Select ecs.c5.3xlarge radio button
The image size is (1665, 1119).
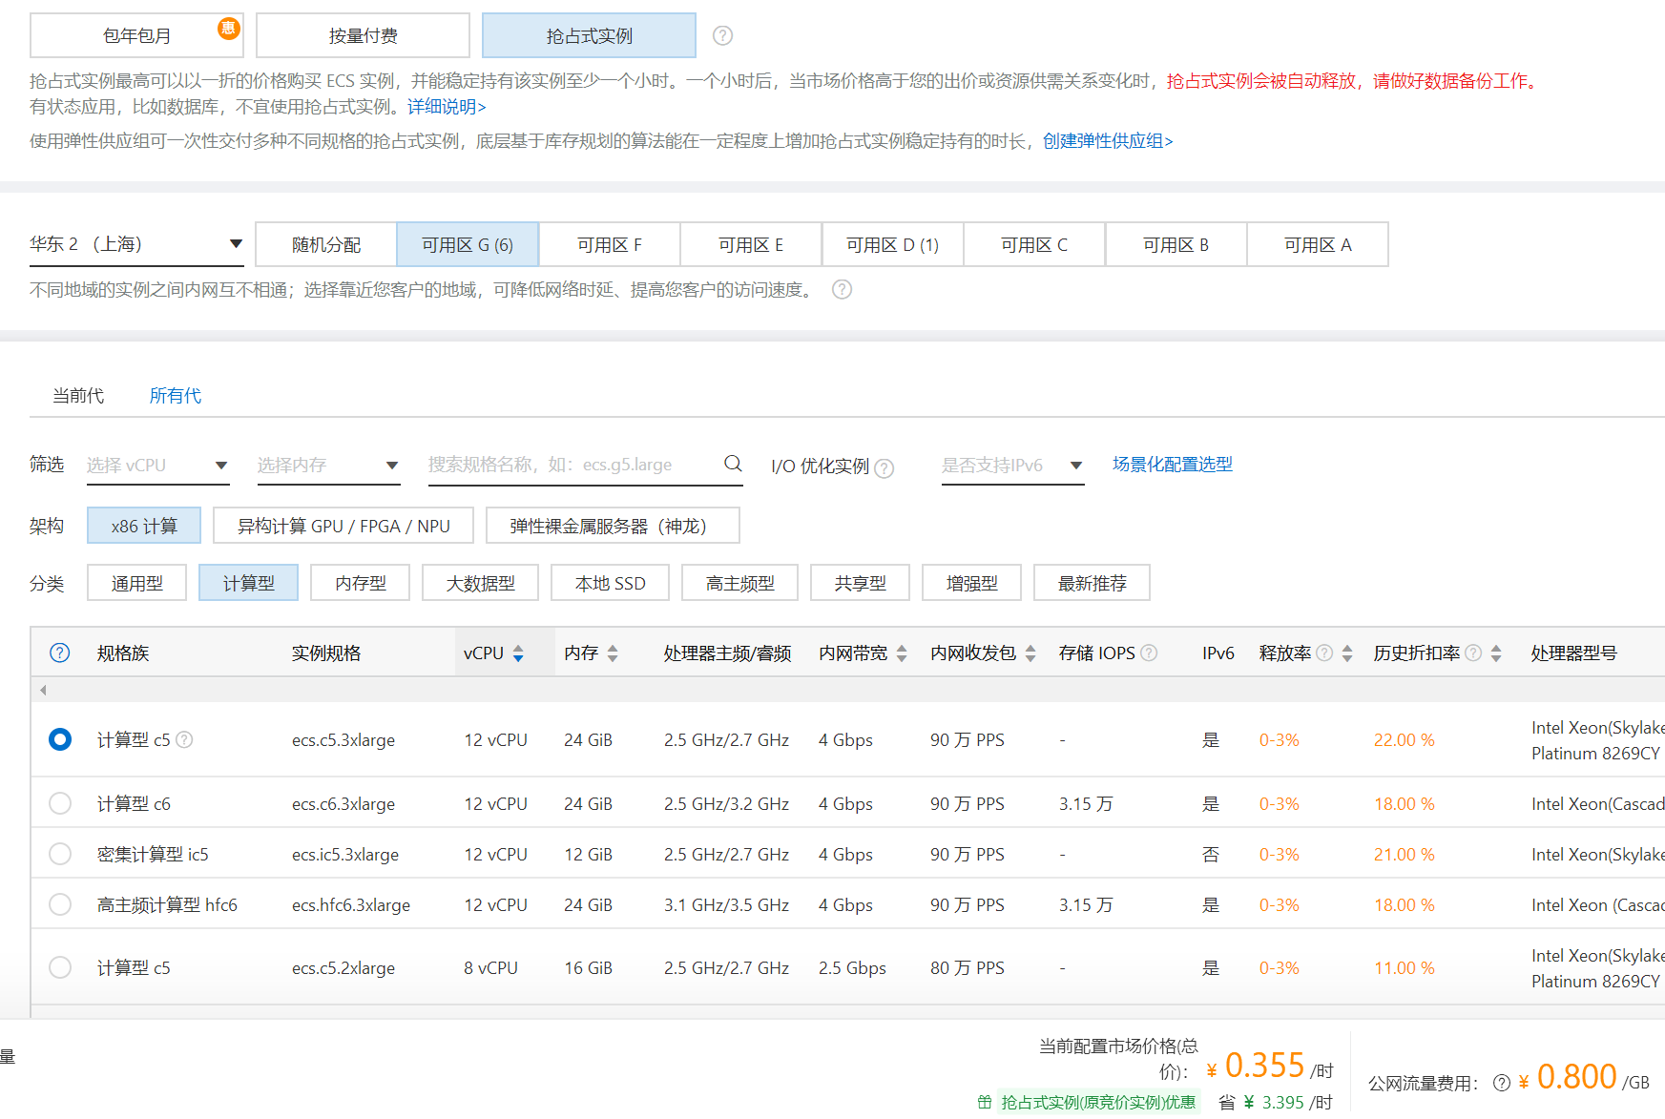60,739
